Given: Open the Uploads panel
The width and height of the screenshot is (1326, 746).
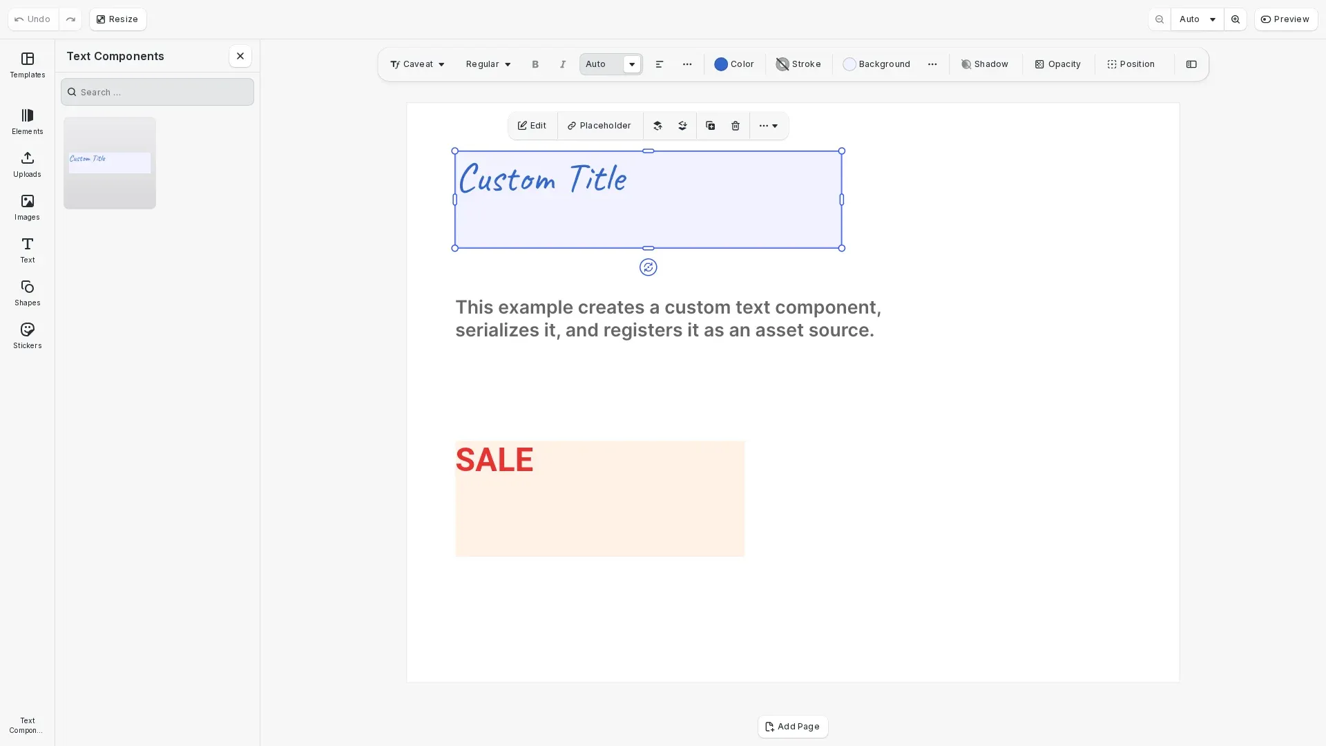Looking at the screenshot, I should [x=27, y=164].
